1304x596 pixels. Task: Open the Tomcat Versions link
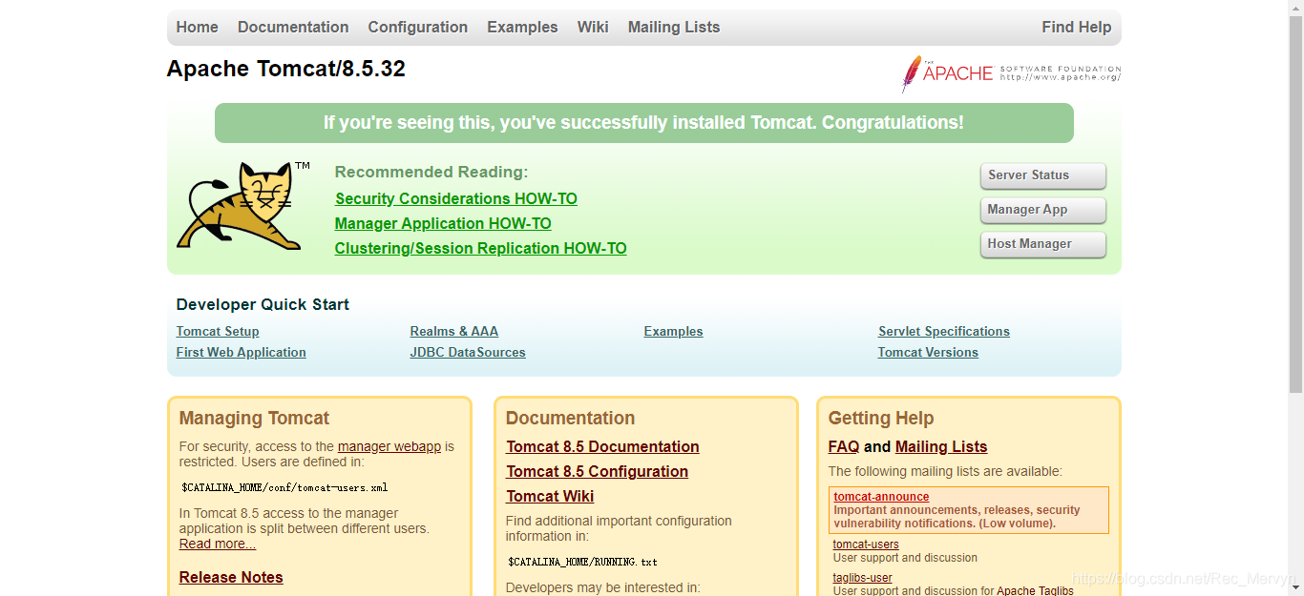(x=928, y=352)
